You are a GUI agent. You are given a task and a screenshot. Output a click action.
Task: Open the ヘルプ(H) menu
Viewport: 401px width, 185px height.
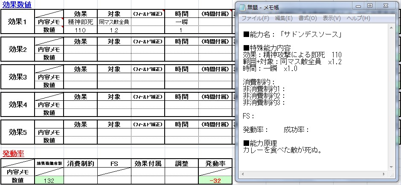pyautogui.click(x=358, y=18)
